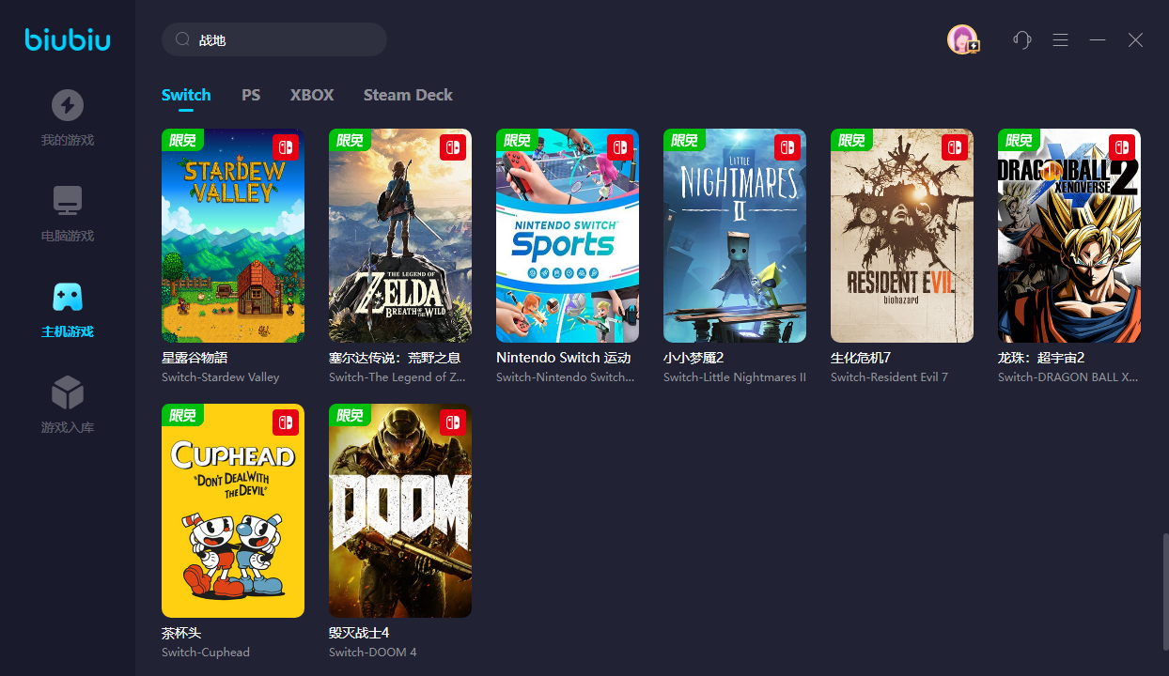The width and height of the screenshot is (1169, 676).
Task: Click 限免 free tag on DOOM cover
Action: tap(350, 415)
